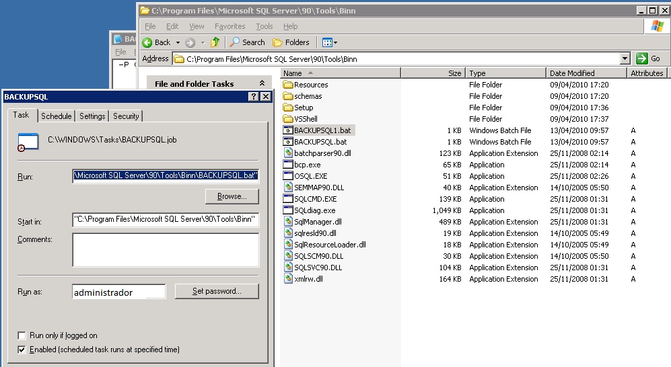671x367 pixels.
Task: Select the BACKUPSQL1.bat file icon
Action: tap(288, 130)
